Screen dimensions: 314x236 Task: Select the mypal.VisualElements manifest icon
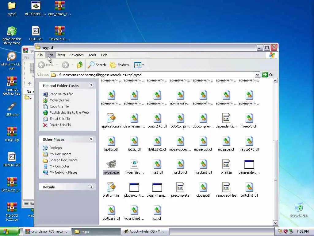pos(134,164)
